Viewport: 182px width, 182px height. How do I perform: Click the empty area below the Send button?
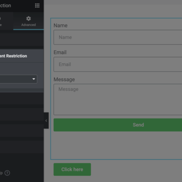(x=118, y=145)
